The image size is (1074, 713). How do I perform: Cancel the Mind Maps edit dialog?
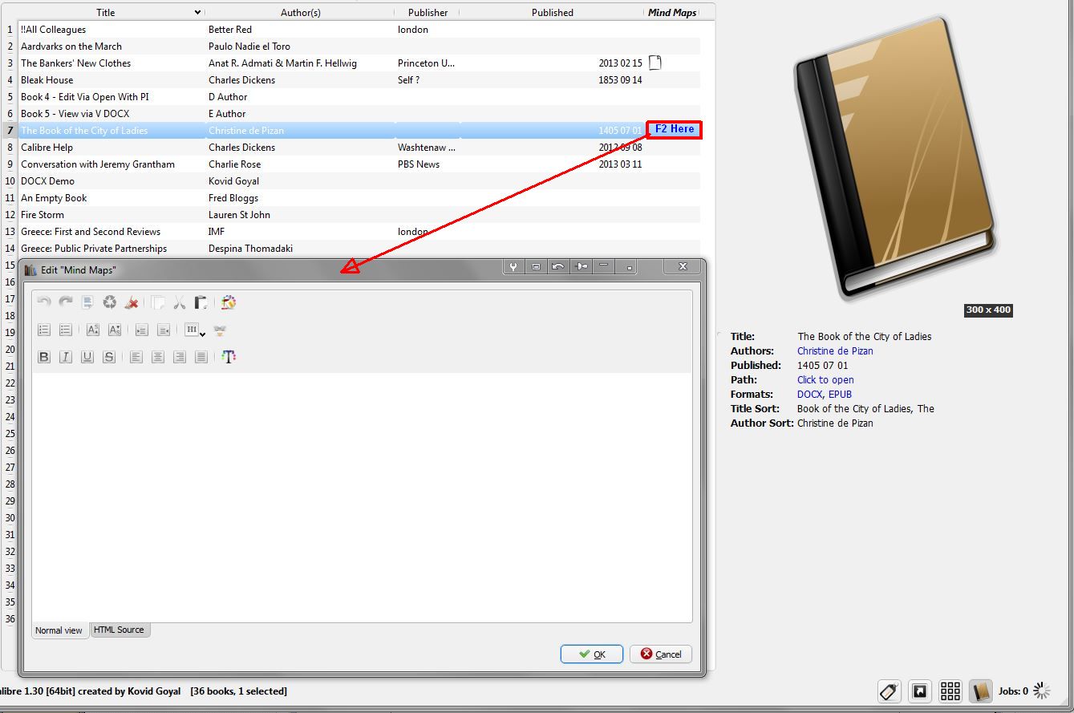(x=661, y=654)
